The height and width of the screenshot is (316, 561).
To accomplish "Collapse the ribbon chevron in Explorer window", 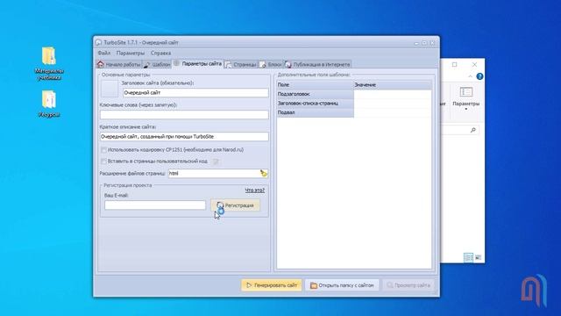I will click(x=470, y=76).
